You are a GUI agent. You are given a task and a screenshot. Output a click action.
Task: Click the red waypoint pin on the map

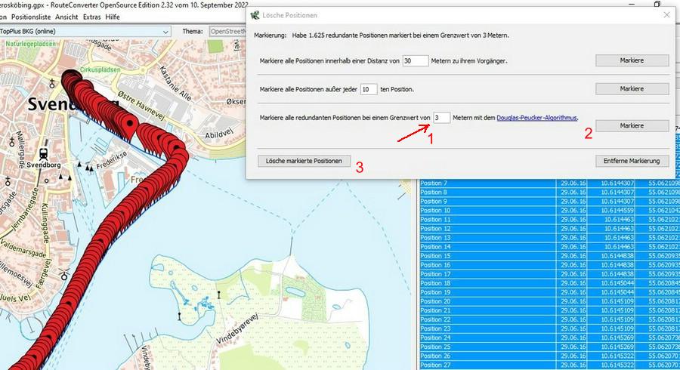coord(131,125)
